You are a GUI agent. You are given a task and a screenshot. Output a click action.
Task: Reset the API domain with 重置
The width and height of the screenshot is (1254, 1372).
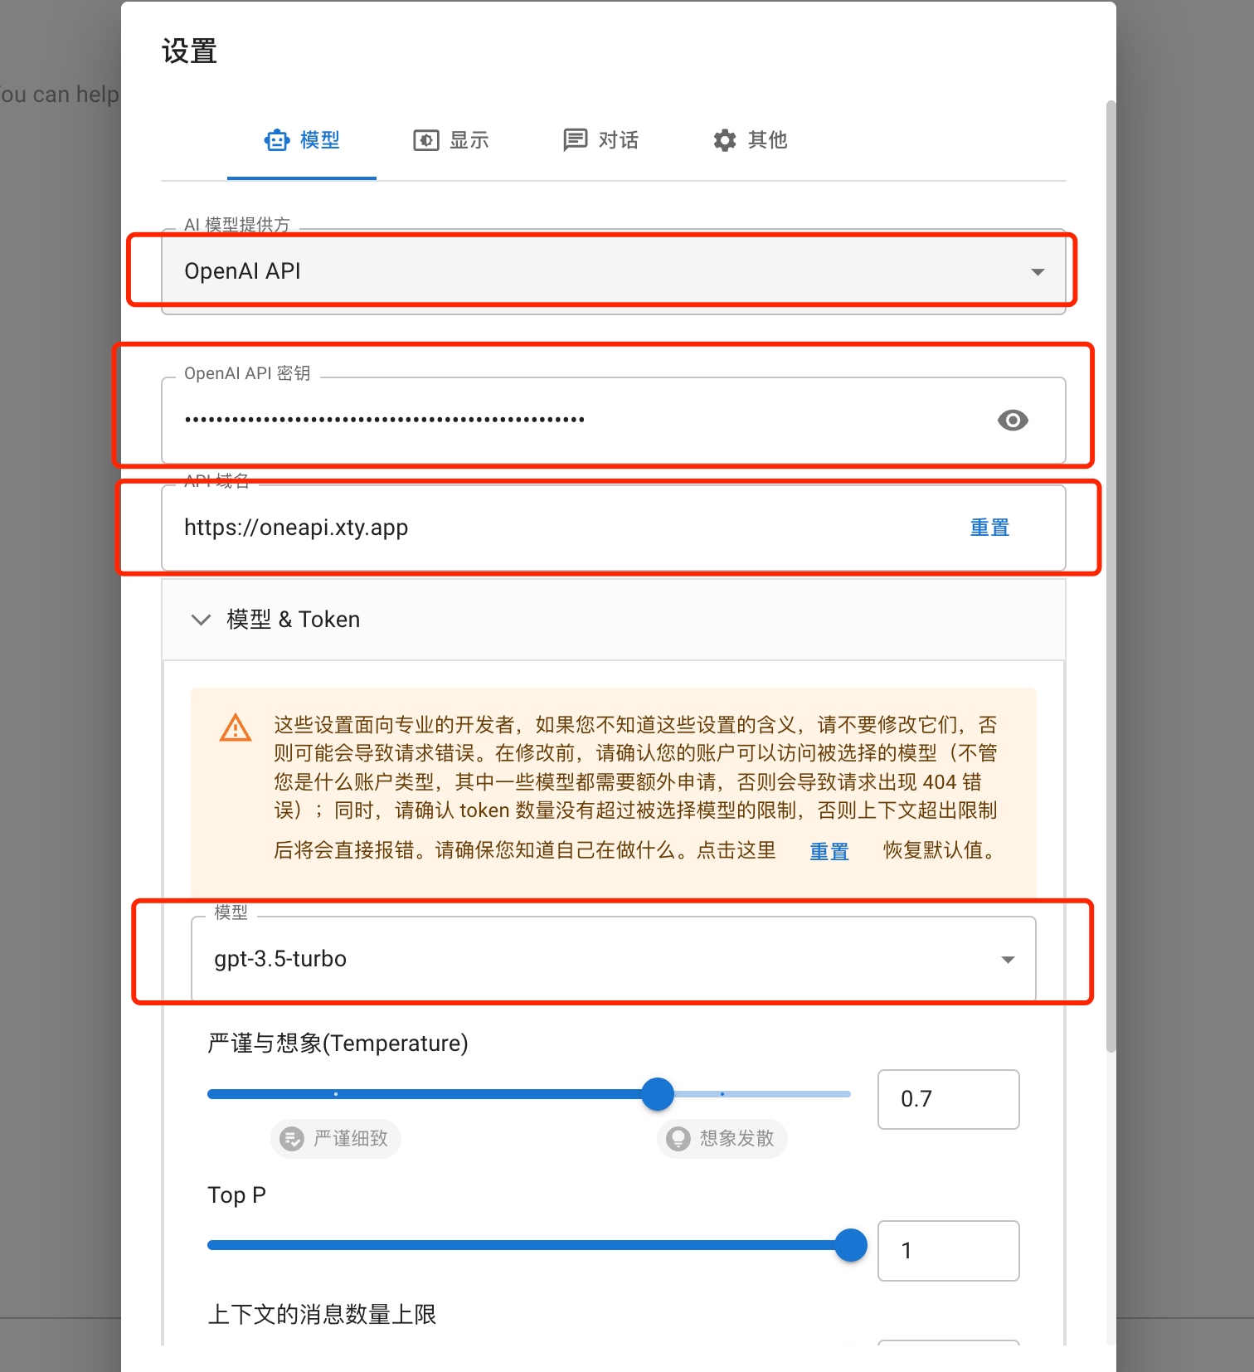click(989, 528)
